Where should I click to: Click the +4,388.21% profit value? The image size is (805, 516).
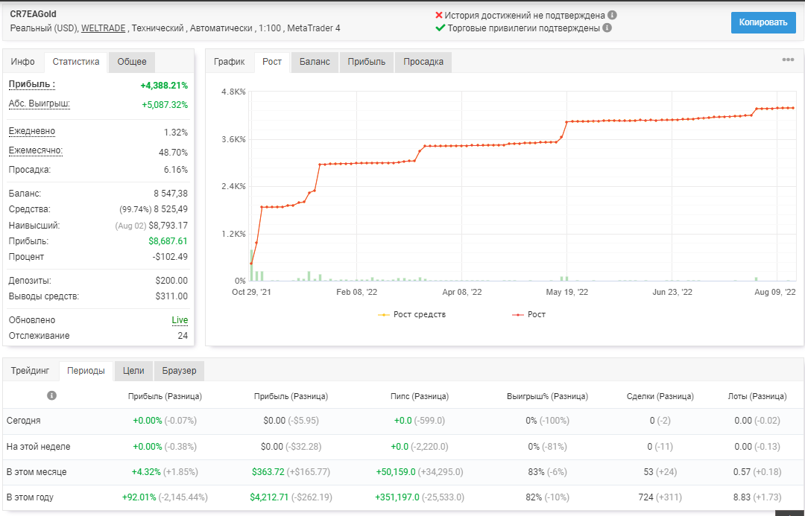(x=164, y=86)
